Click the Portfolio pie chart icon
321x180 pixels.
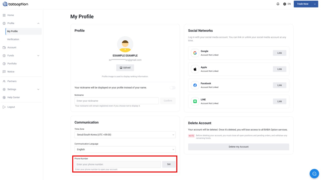point(4,63)
